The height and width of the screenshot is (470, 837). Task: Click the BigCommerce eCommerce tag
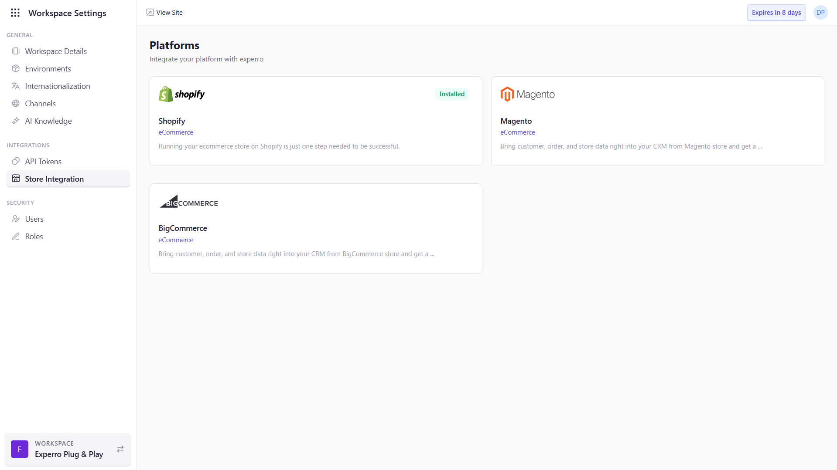click(176, 240)
